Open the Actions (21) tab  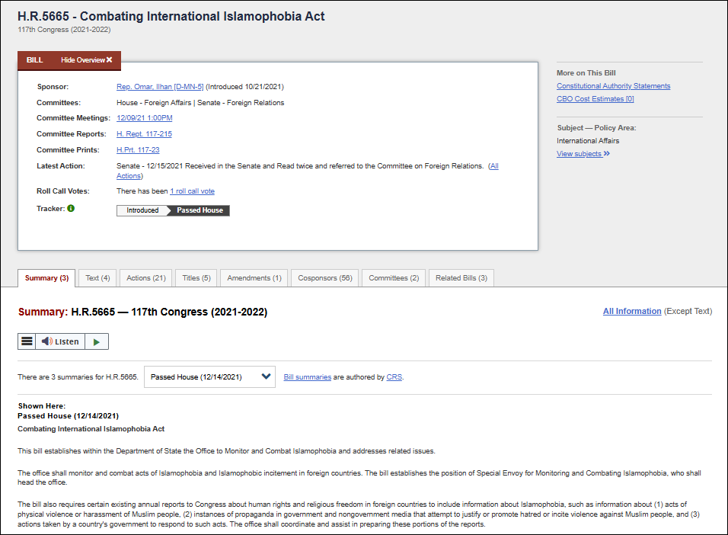tap(145, 278)
